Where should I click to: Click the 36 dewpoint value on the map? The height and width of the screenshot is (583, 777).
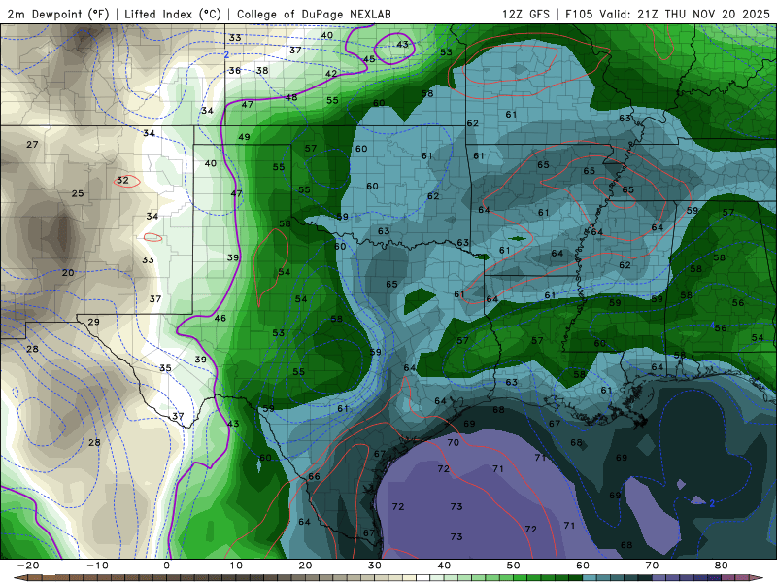tap(235, 70)
